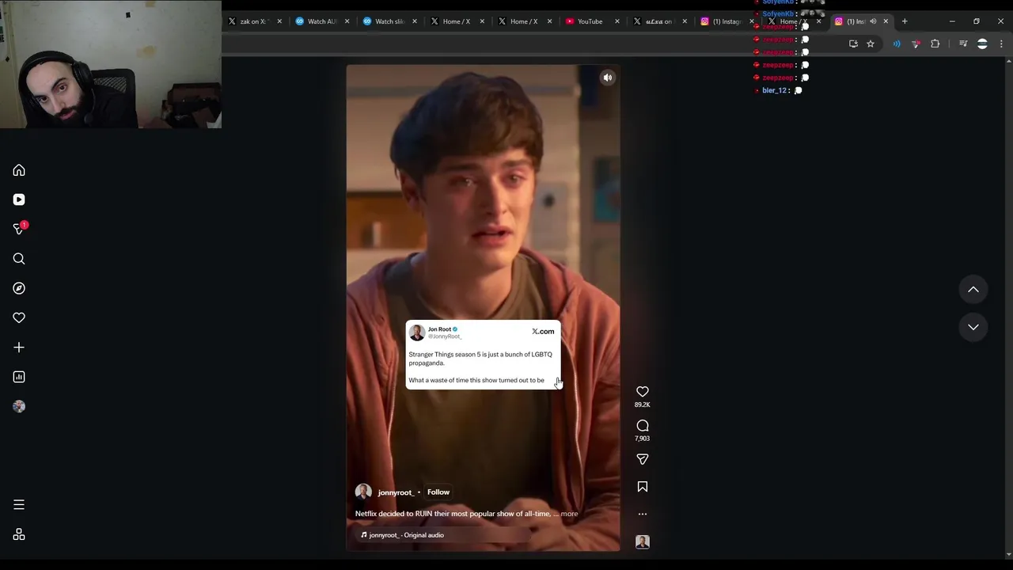Close the 'Watch AU' tab

coord(347,21)
